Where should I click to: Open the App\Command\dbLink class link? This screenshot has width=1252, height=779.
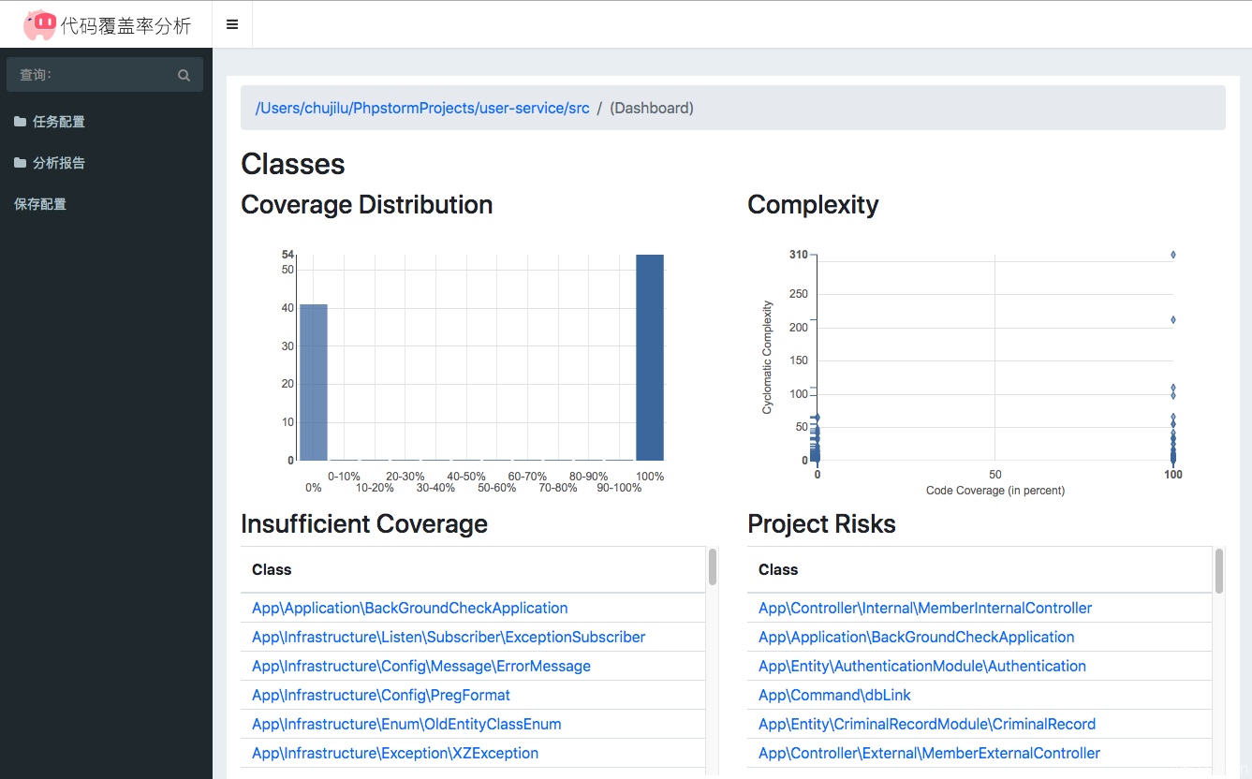coord(833,695)
